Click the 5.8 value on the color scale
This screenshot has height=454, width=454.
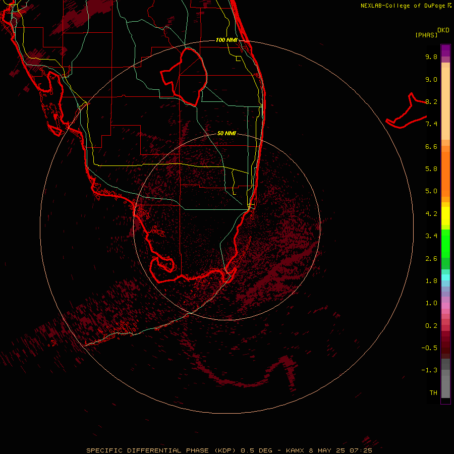click(431, 169)
